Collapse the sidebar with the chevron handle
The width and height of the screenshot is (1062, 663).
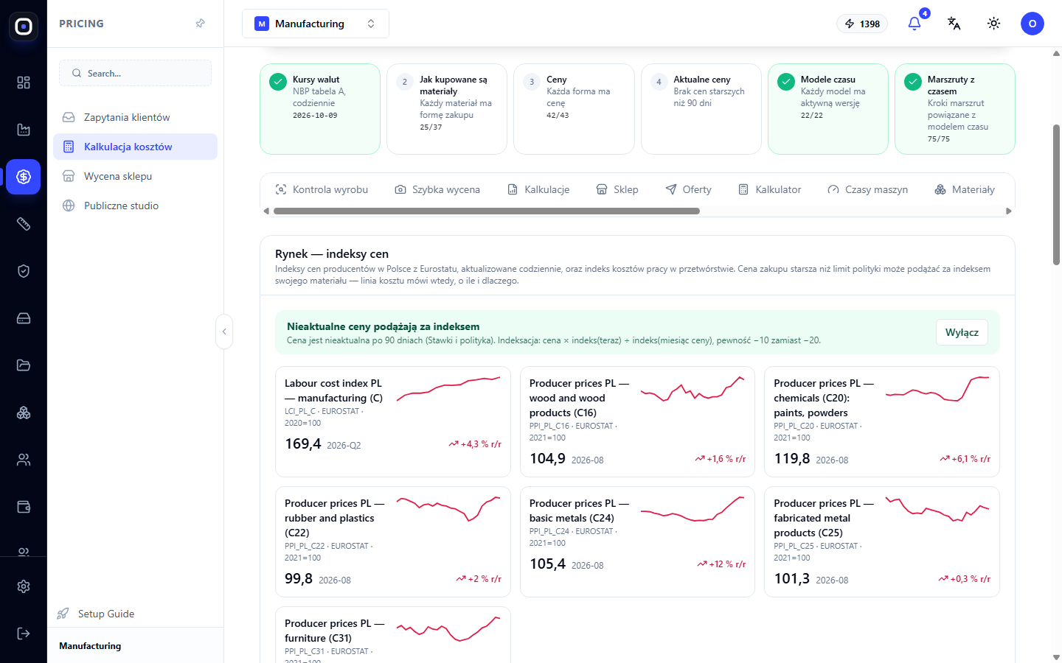point(224,331)
